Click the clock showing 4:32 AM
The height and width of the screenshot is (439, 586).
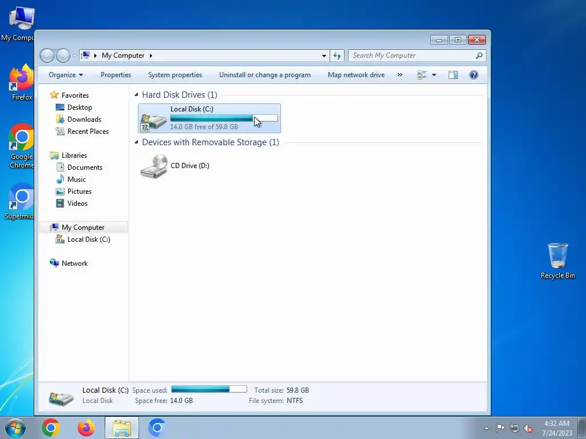point(557,424)
